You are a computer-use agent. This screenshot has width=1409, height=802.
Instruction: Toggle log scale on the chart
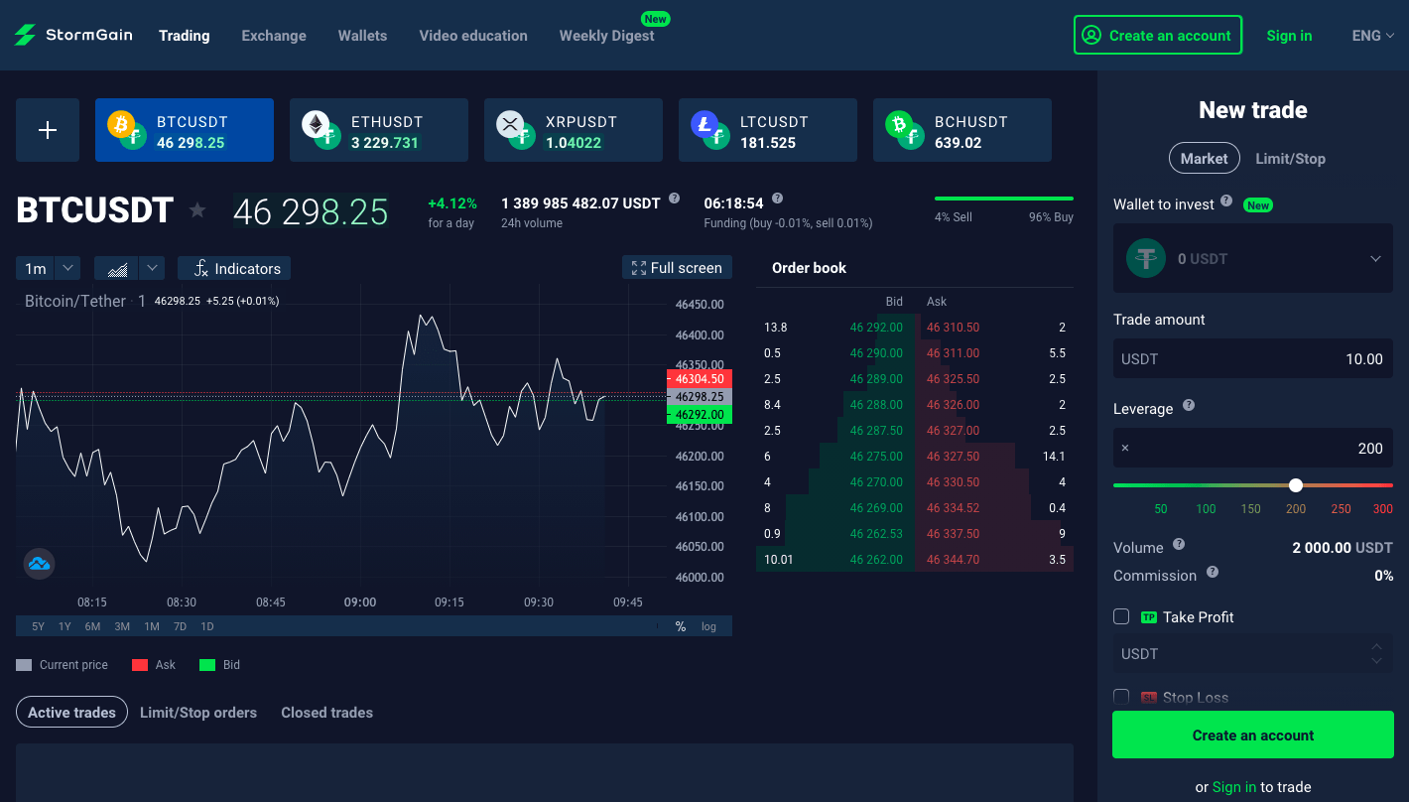[x=708, y=626]
